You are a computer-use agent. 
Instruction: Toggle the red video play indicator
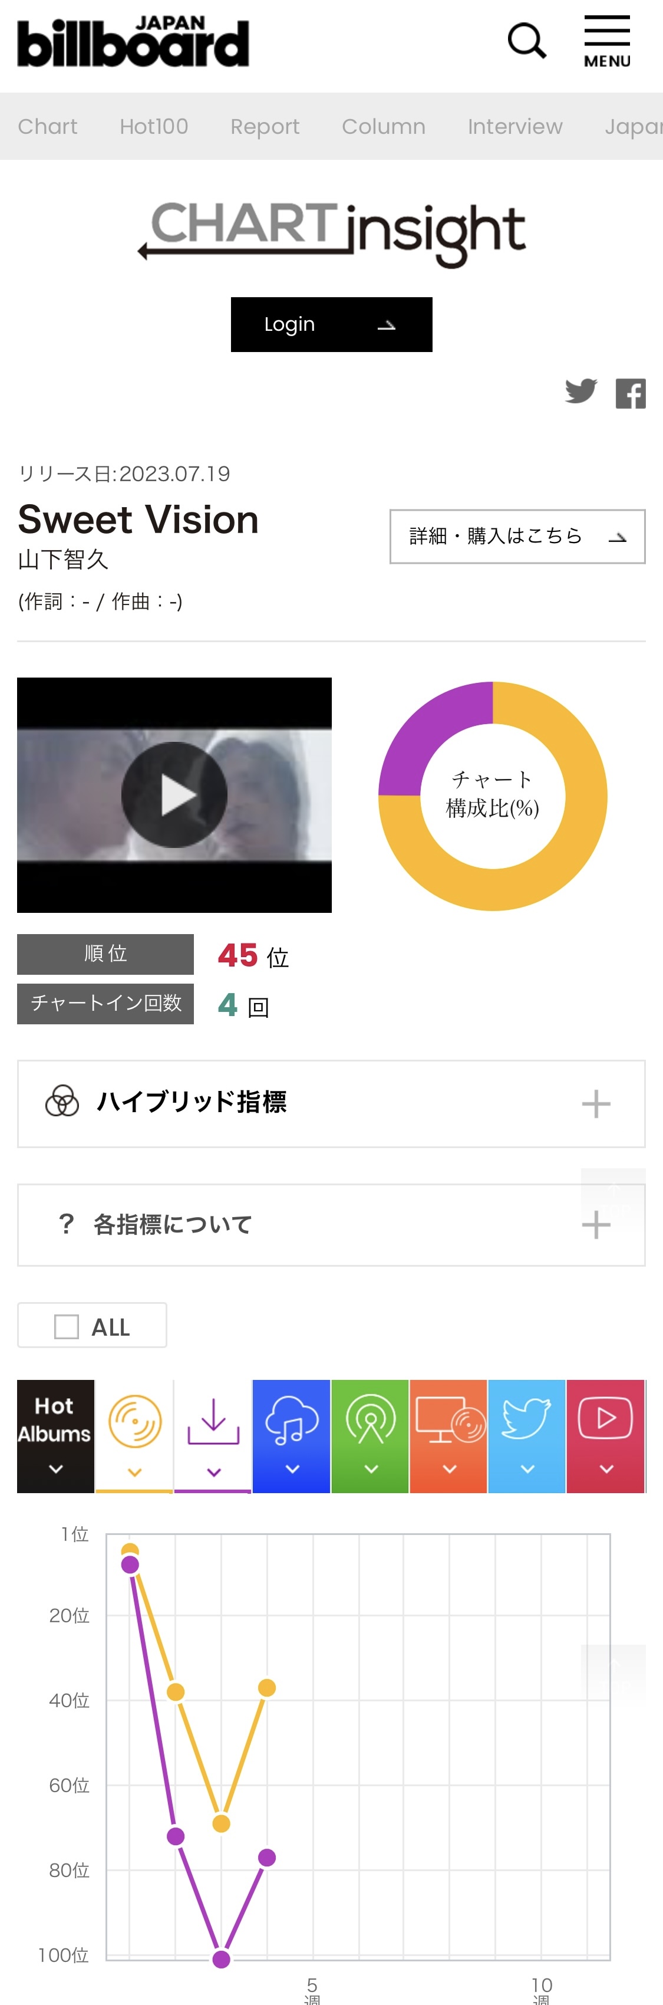point(606,1435)
